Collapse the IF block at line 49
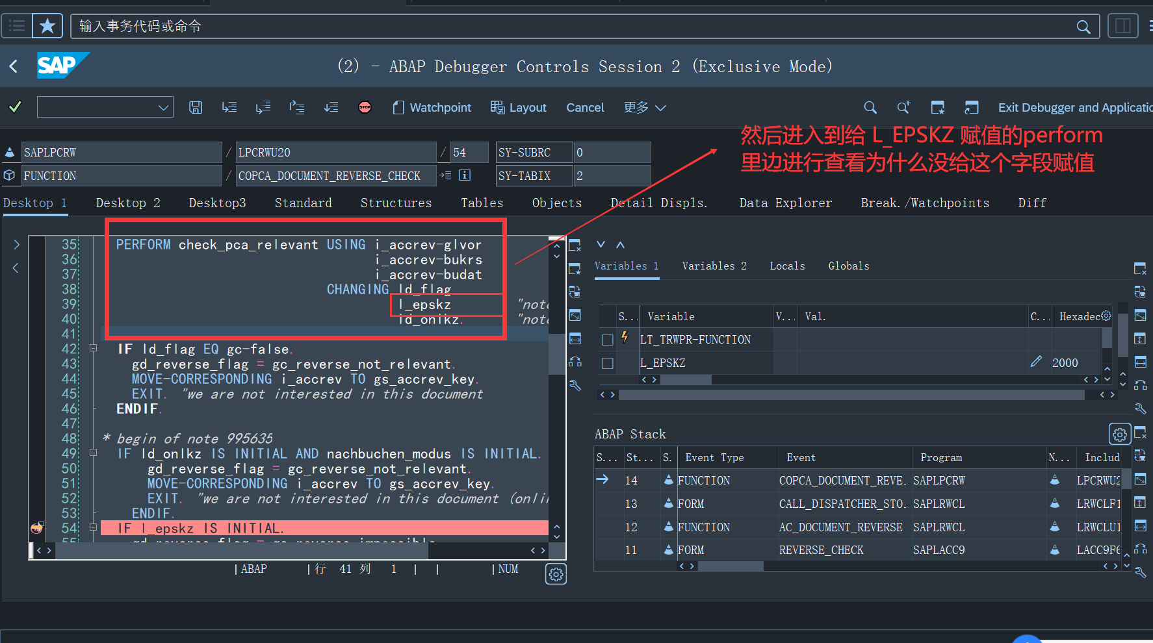Screen dimensions: 1153x643 93,453
